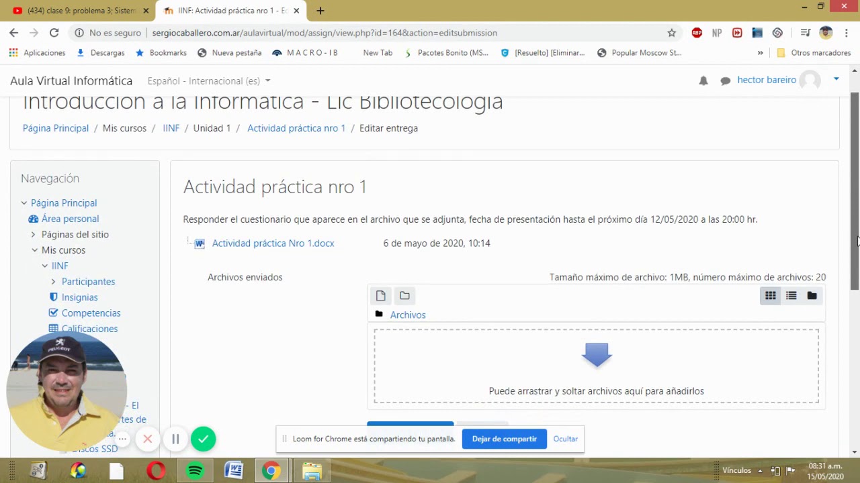Open the Aplicaciones shortcut in bookmarks bar

38,52
